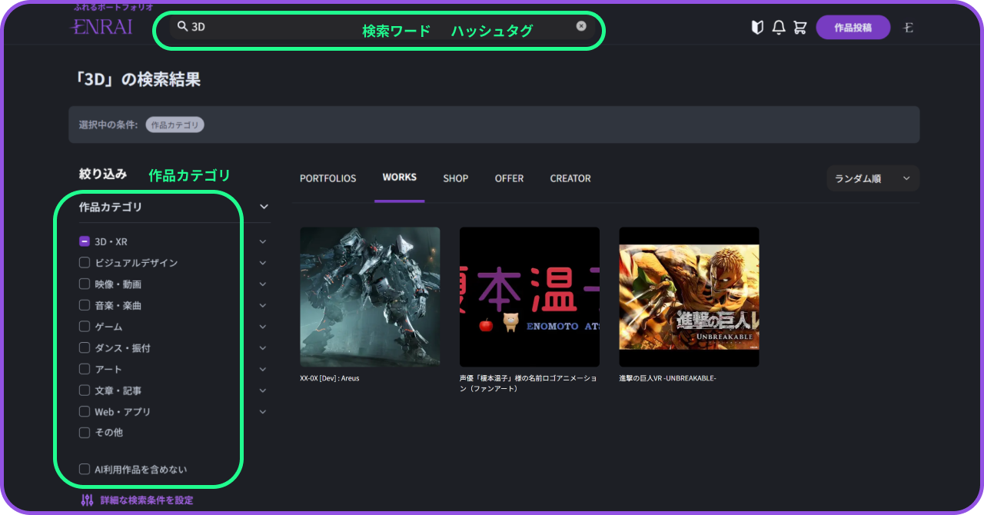Viewport: 984px width, 515px height.
Task: Click the 作品投稿 button
Action: pyautogui.click(x=853, y=28)
